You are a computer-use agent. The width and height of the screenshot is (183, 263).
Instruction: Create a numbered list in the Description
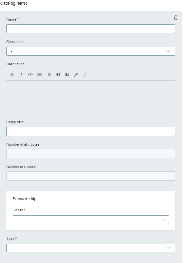click(x=49, y=75)
